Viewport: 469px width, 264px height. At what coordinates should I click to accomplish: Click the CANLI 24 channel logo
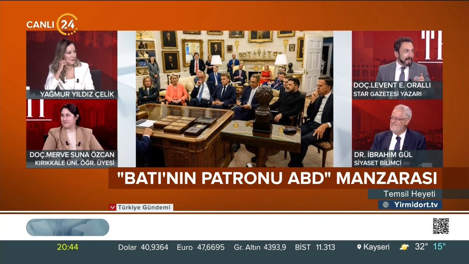52,24
